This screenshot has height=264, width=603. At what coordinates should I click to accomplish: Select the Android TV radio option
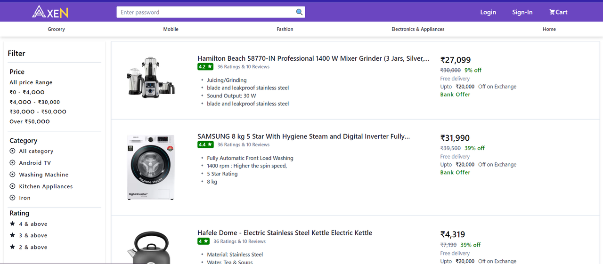point(13,163)
